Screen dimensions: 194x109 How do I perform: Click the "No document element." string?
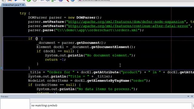click(x=108, y=55)
